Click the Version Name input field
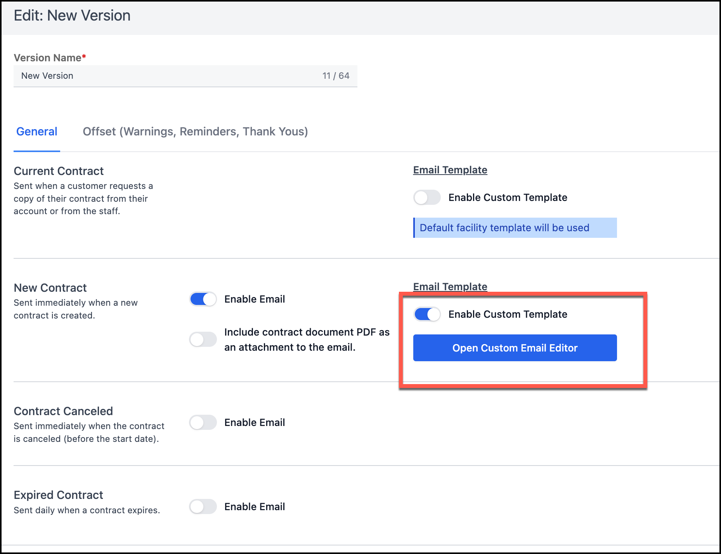Viewport: 721px width, 554px height. (x=167, y=76)
